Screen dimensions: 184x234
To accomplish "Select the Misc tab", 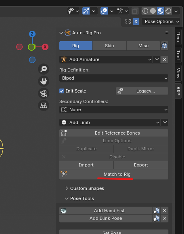I will tap(144, 46).
